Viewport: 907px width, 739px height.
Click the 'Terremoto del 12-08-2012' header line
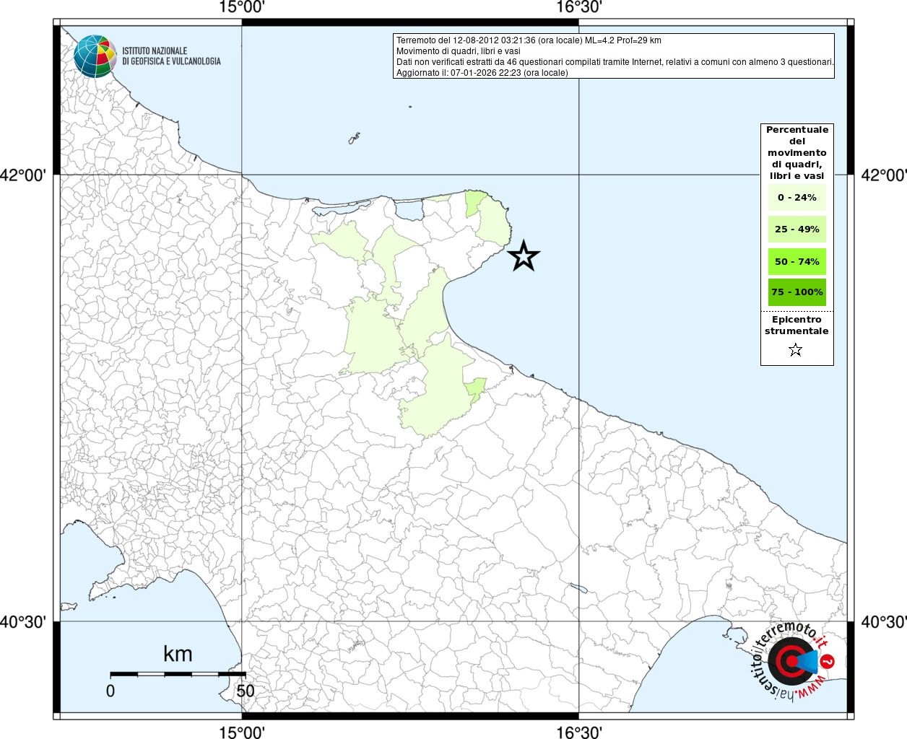pyautogui.click(x=529, y=40)
